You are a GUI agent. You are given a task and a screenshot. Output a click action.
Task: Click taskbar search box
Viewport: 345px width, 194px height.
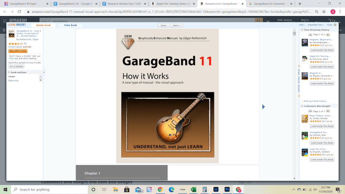coord(49,190)
